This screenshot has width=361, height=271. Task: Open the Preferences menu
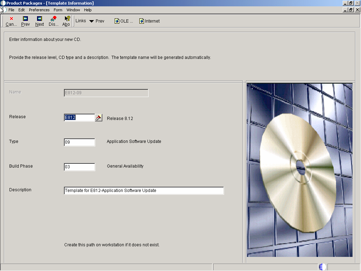coord(39,10)
